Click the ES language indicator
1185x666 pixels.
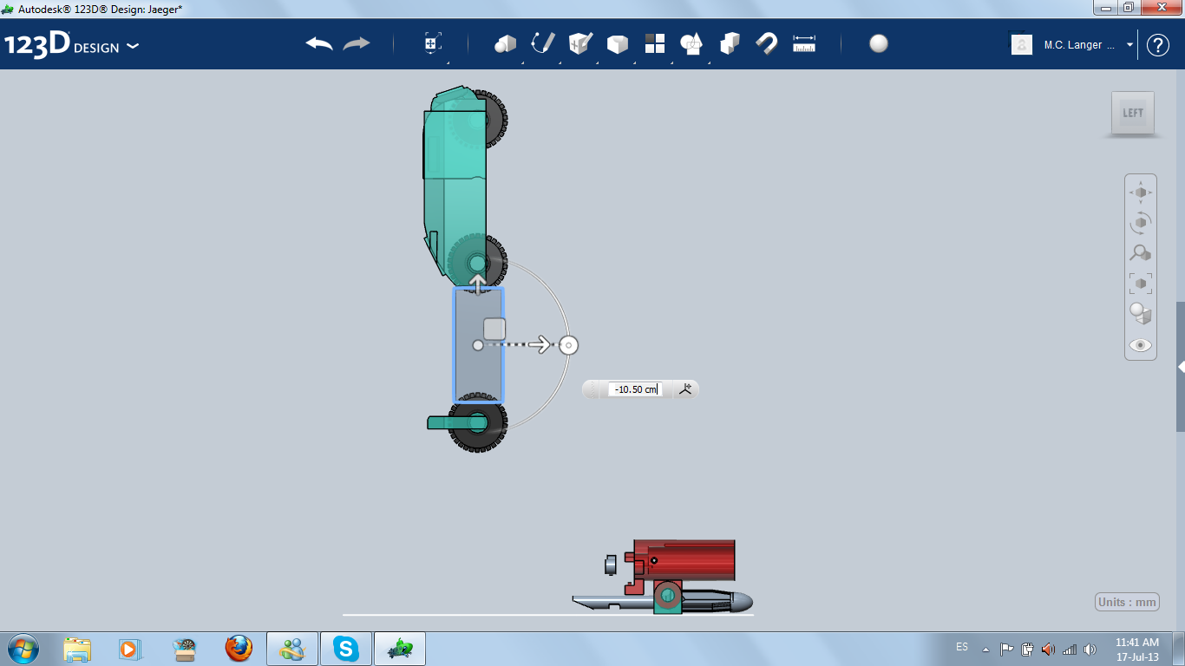tap(962, 647)
